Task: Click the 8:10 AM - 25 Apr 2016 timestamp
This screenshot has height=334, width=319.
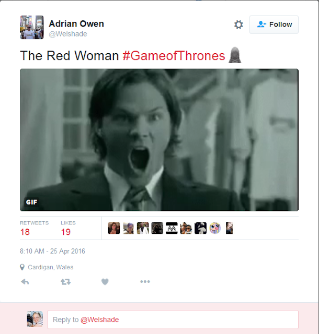Action: click(52, 251)
